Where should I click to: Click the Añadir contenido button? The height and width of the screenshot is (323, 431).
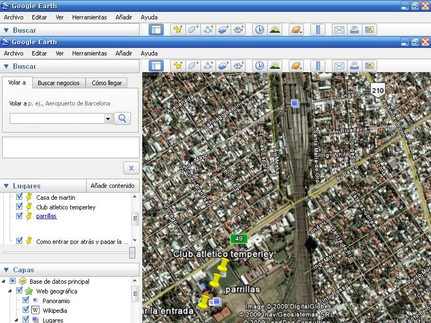click(x=113, y=186)
